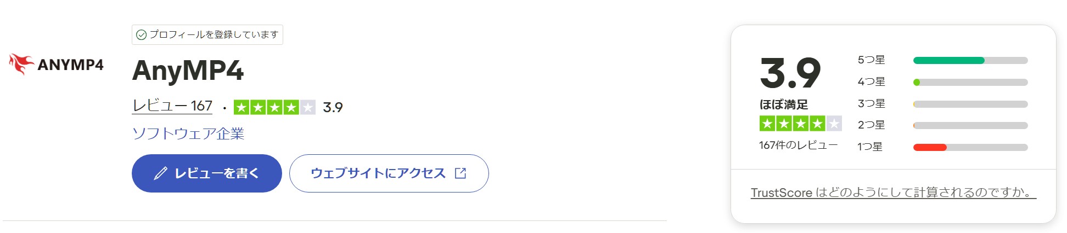
Task: Filter reviews by 5つ星 label
Action: [x=871, y=60]
